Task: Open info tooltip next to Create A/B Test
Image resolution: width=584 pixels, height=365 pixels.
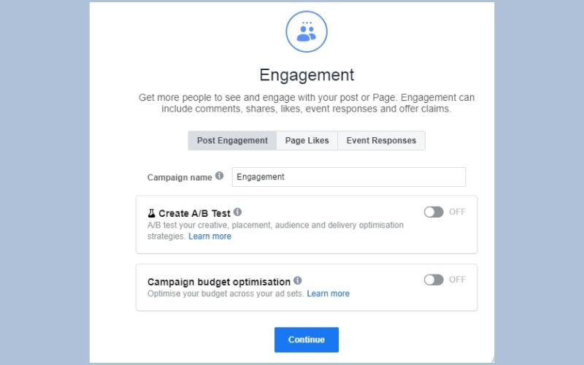Action: pos(238,212)
